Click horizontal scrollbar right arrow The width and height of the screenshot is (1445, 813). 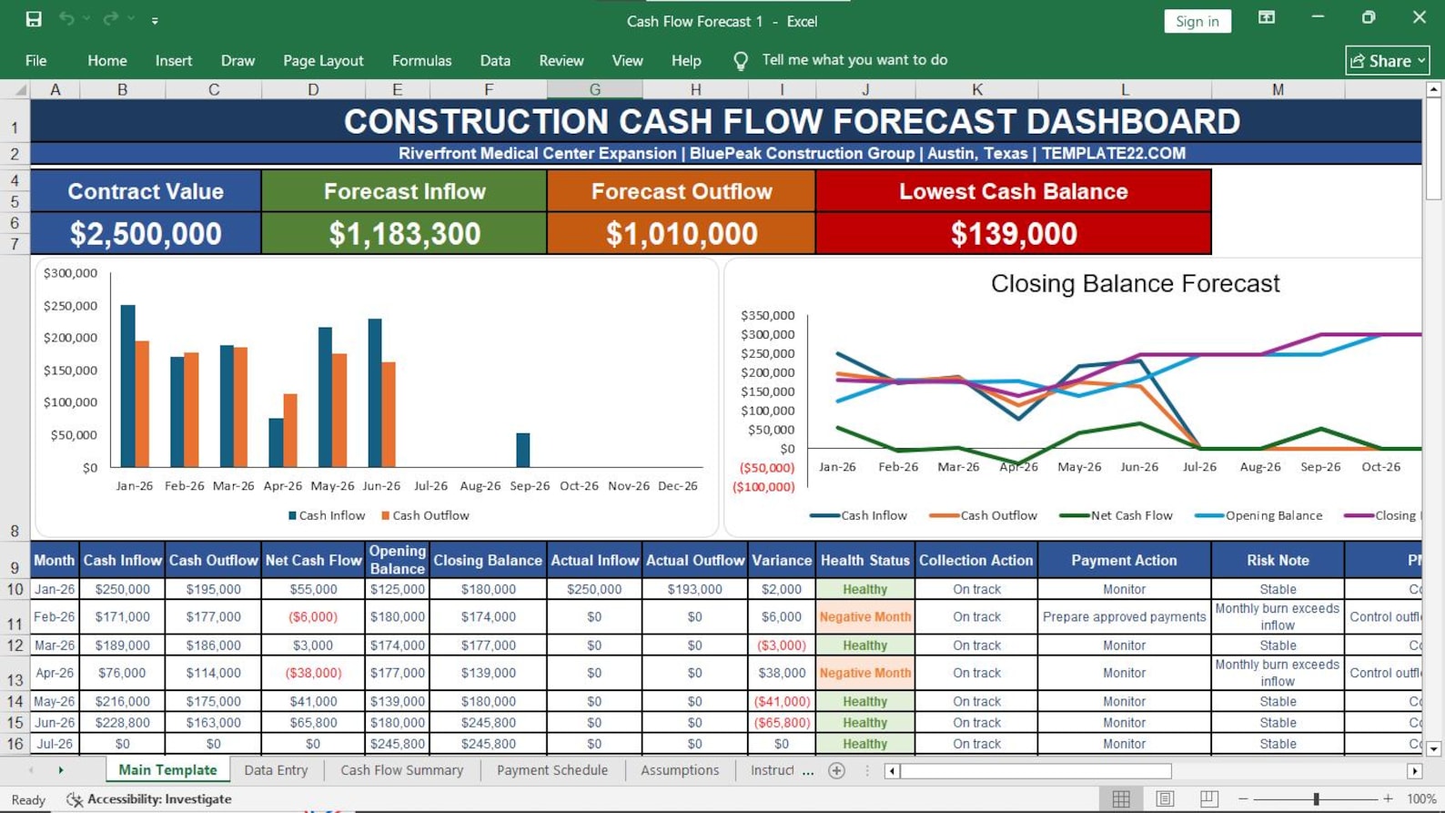tap(1414, 771)
